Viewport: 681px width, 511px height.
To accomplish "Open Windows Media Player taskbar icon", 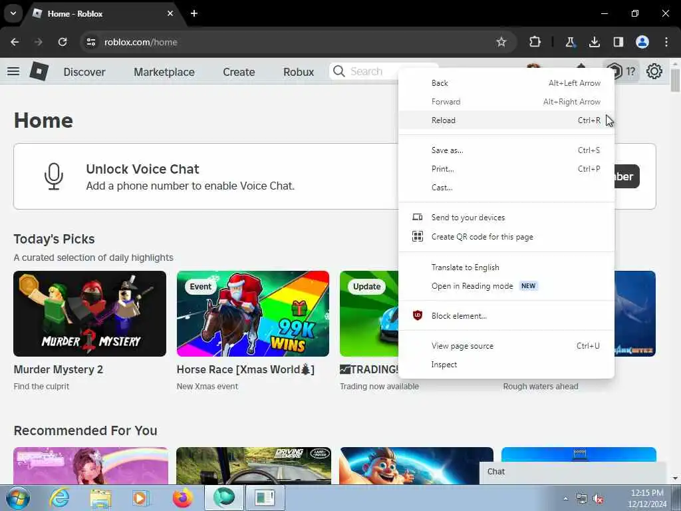I will (x=141, y=498).
